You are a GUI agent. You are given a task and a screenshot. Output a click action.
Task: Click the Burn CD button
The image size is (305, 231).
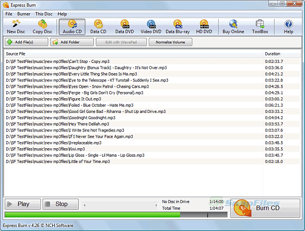[265, 208]
